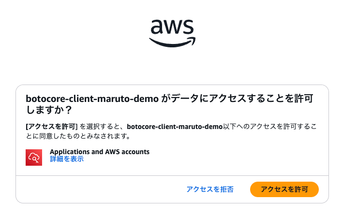Screen dimensions: 343x215
Task: Select the Applications and AWS accounts label
Action: (x=100, y=152)
